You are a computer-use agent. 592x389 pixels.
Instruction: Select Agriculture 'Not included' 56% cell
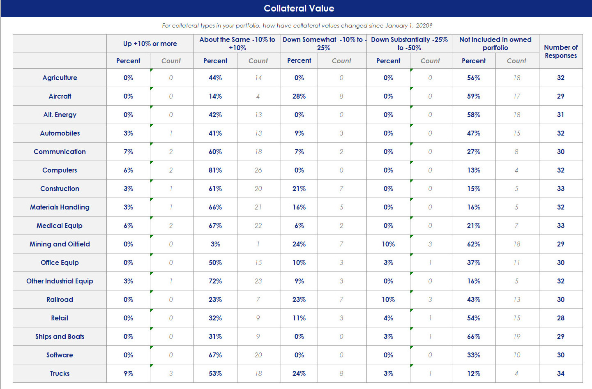coord(474,78)
